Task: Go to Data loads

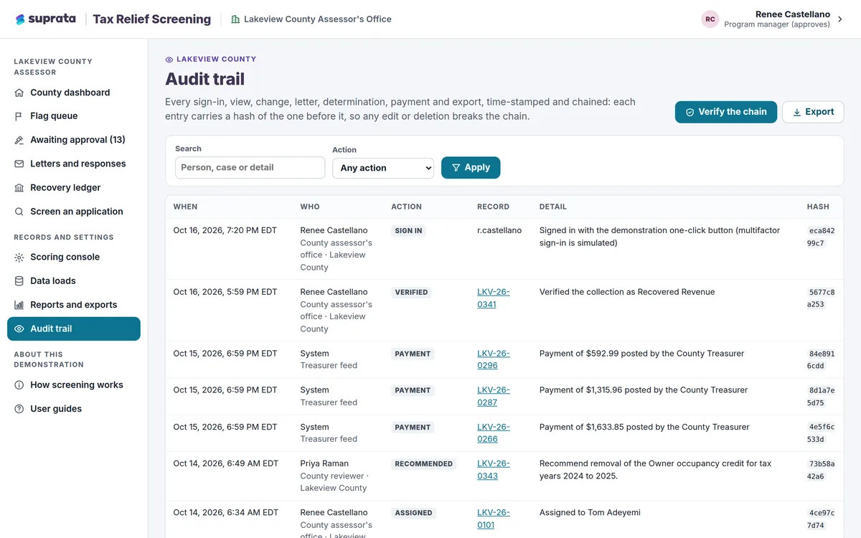Action: pyautogui.click(x=74, y=281)
